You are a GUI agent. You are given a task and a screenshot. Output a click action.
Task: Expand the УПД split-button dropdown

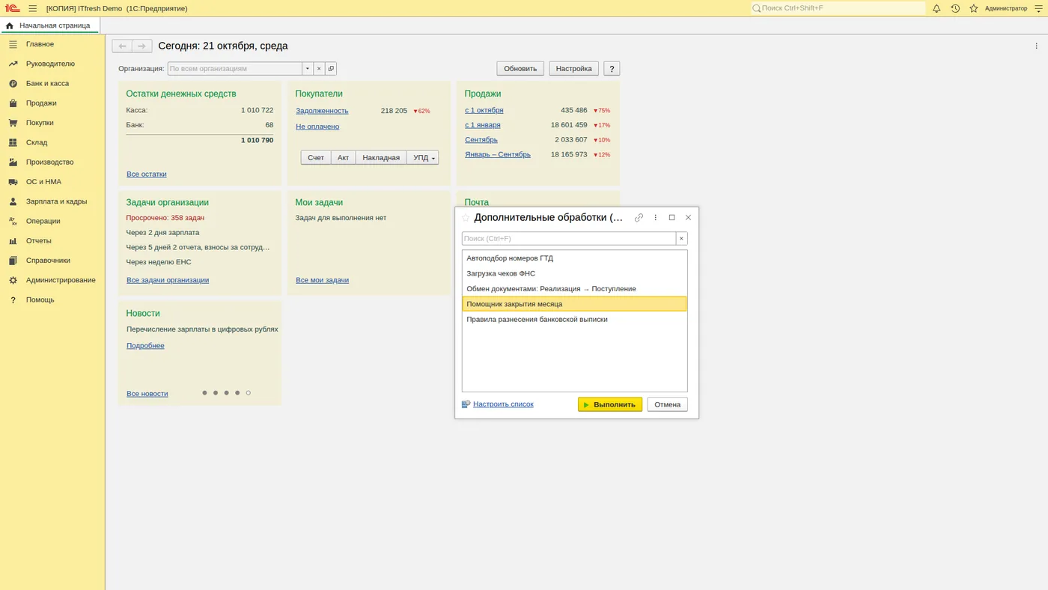(x=433, y=158)
